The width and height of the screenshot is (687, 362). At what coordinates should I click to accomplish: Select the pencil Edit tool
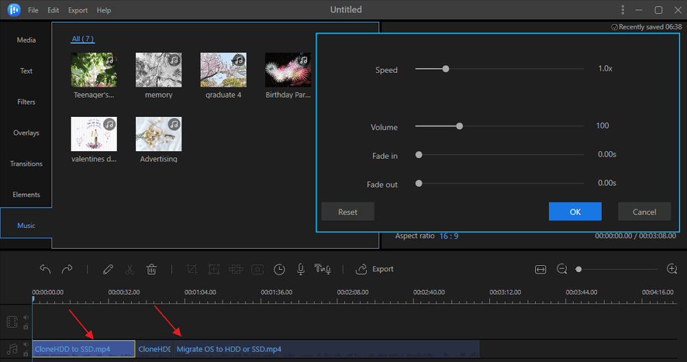click(x=108, y=269)
